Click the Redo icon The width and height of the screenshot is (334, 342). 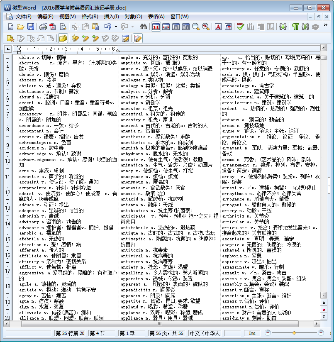124,27
